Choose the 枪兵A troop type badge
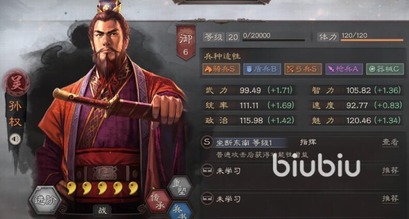This screenshot has height=219, width=409. [x=344, y=69]
